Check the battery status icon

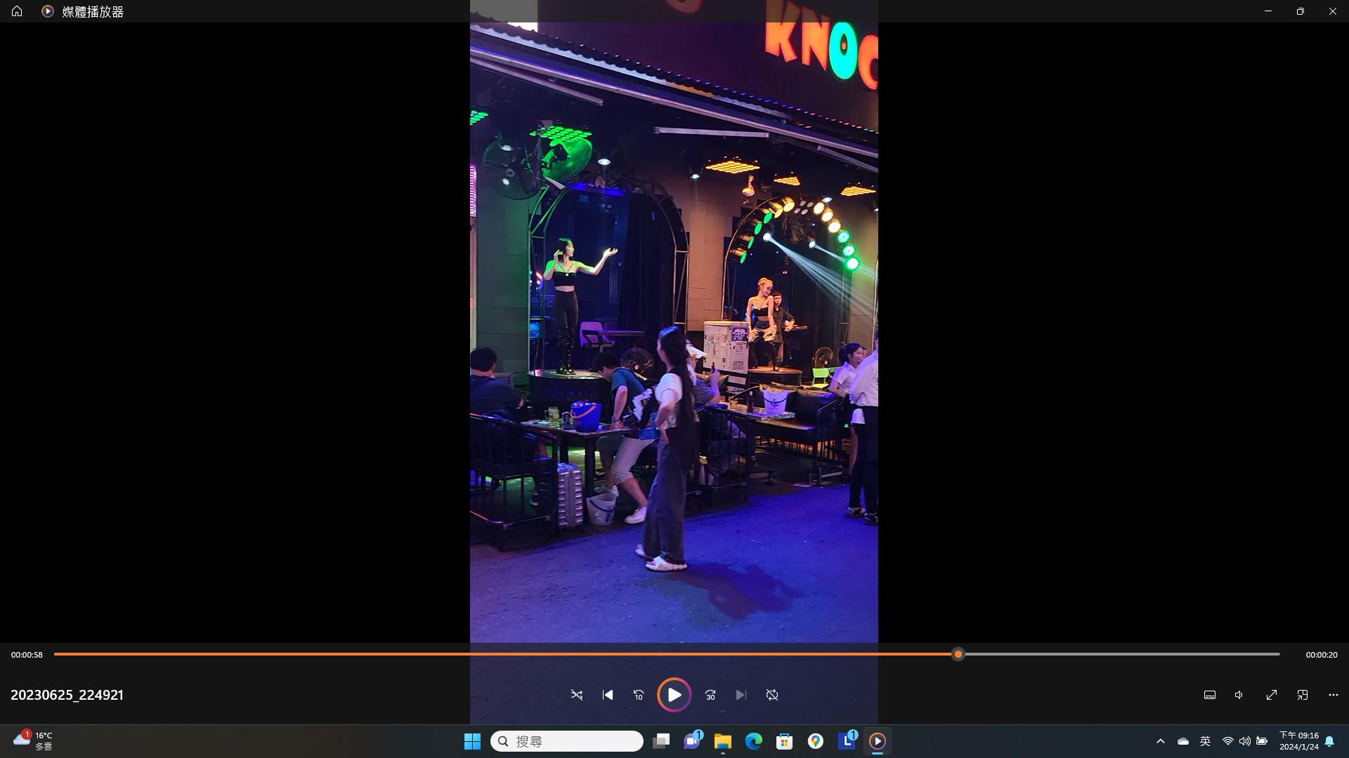(x=1262, y=741)
